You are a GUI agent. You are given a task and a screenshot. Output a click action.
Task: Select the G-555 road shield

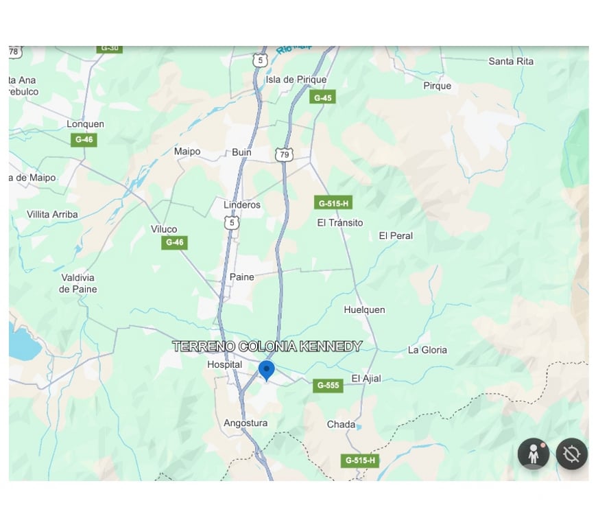(328, 386)
